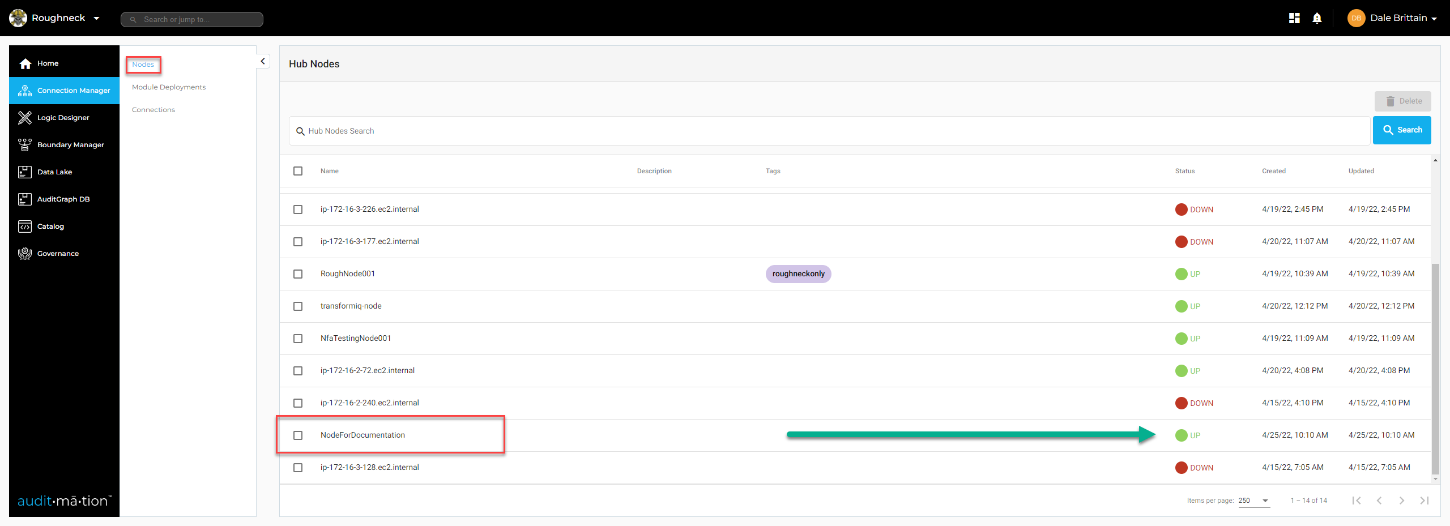The image size is (1450, 526).
Task: Open the Catalog section
Action: [x=50, y=226]
